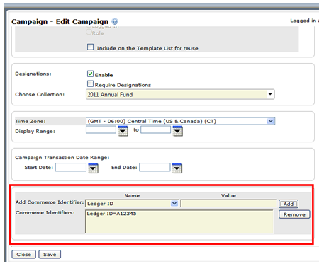Open calendar picker for End Date
The width and height of the screenshot is (324, 271).
coord(177,168)
